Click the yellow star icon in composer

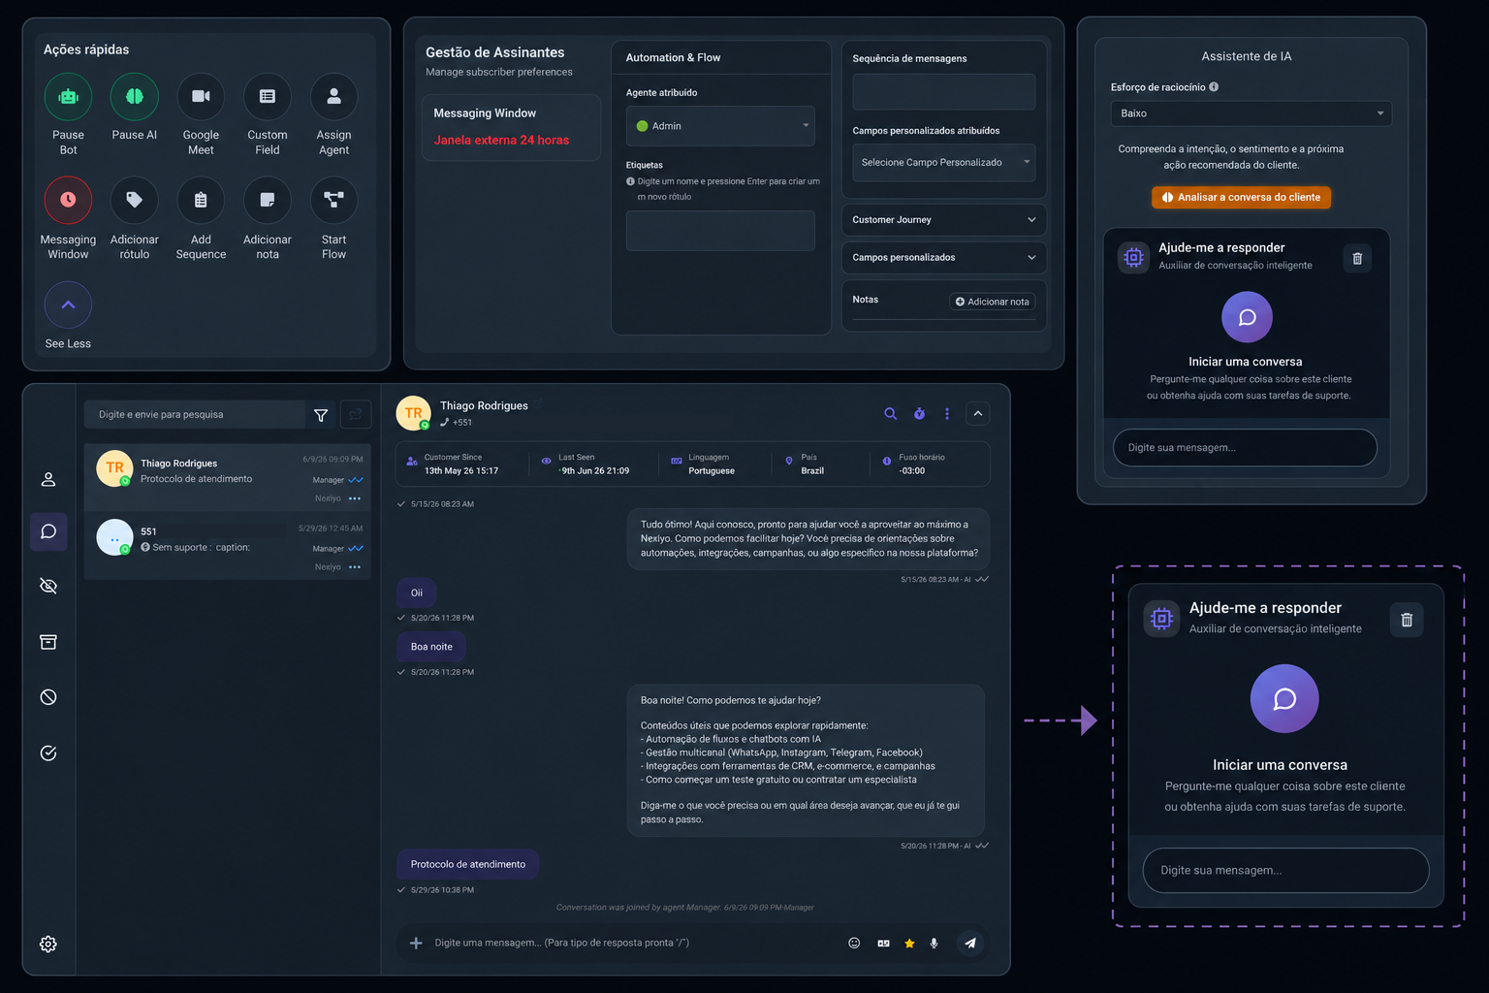pyautogui.click(x=909, y=943)
